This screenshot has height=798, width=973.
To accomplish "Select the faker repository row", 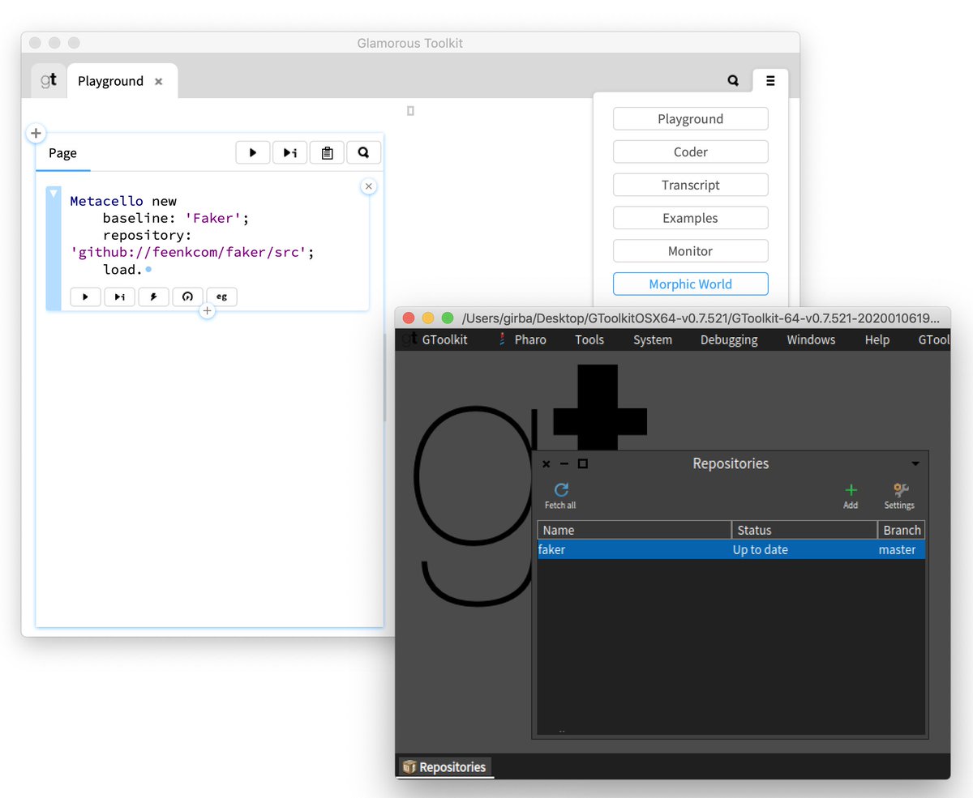I will pyautogui.click(x=731, y=549).
